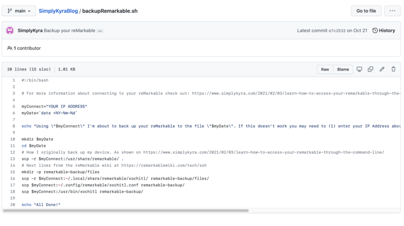Image resolution: width=404 pixels, height=226 pixels.
Task: Click the History clock icon
Action: point(375,30)
